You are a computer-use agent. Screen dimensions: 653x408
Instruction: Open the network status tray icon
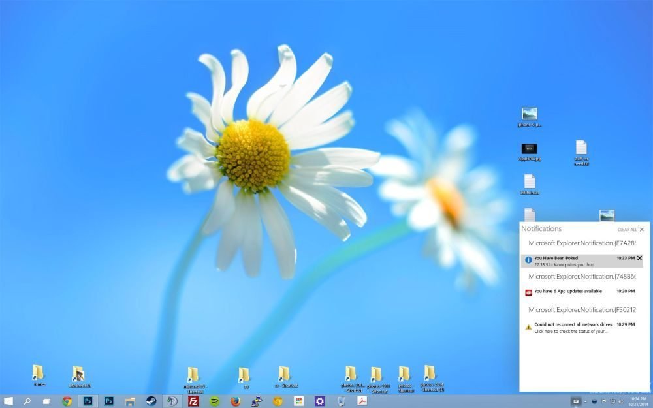[x=613, y=401]
